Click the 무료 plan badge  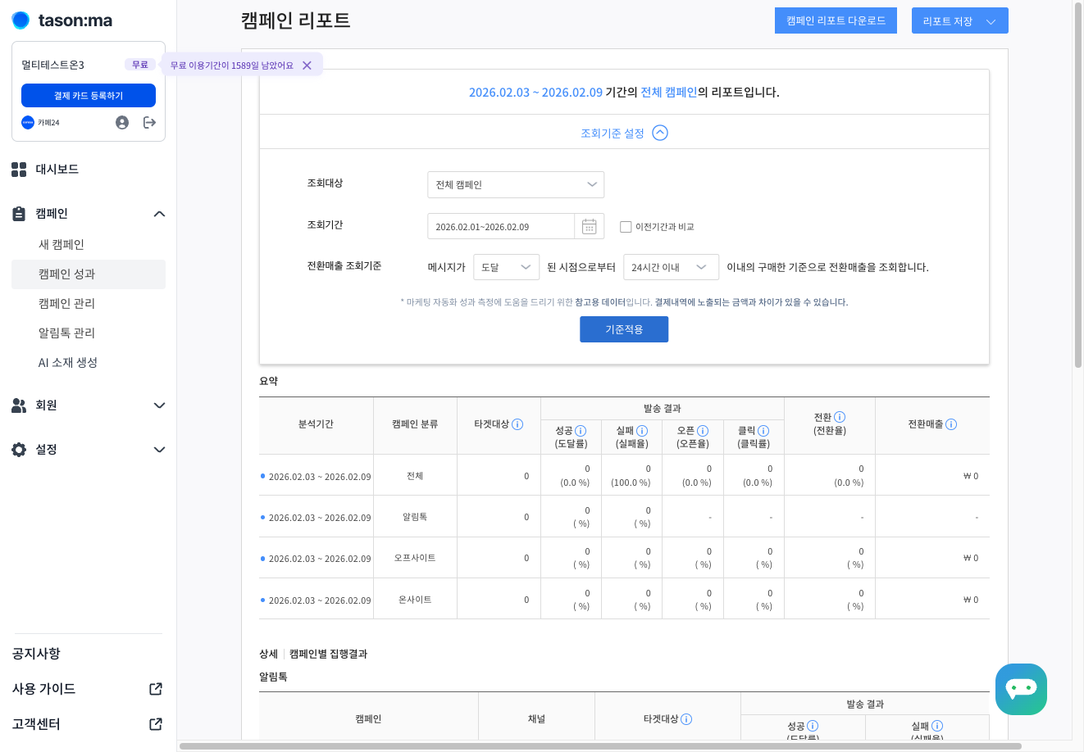(140, 65)
